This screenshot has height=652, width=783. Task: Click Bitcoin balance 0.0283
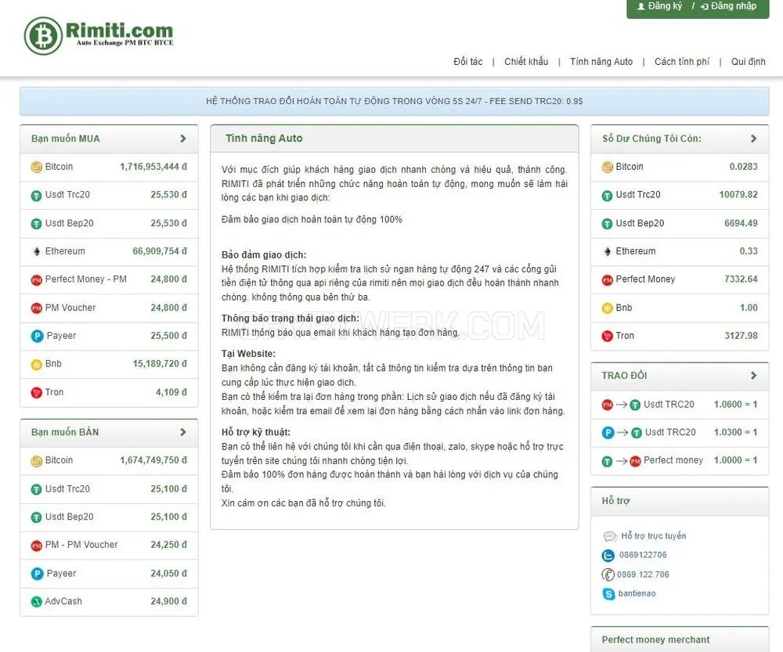[x=744, y=167]
